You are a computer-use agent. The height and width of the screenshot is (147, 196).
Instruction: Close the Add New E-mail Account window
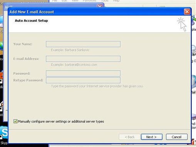click(187, 12)
